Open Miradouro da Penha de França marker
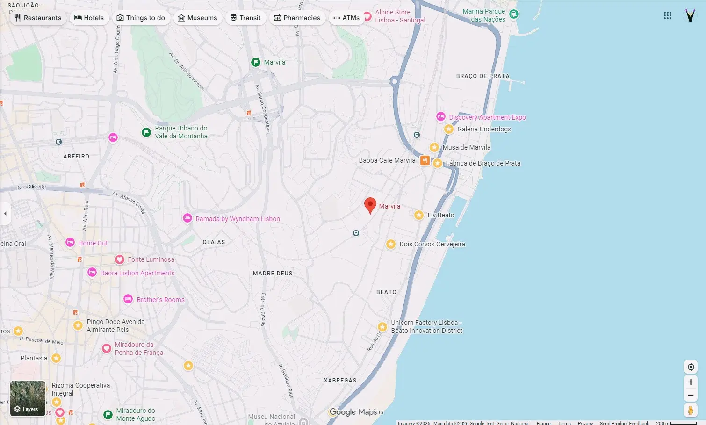Image resolution: width=706 pixels, height=425 pixels. [x=107, y=348]
